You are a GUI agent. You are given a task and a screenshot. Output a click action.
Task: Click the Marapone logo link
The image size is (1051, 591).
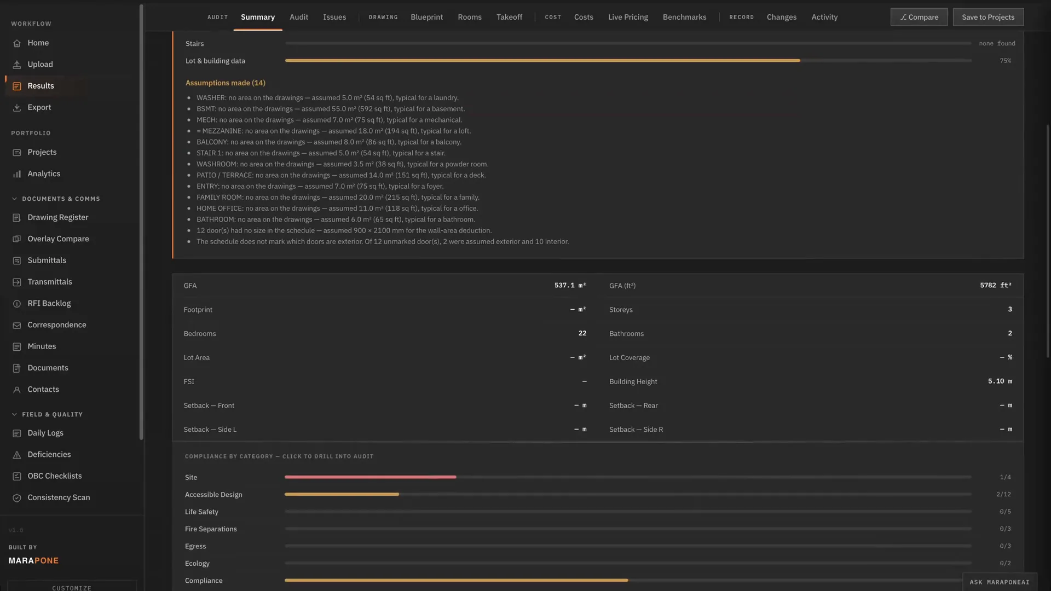33,560
